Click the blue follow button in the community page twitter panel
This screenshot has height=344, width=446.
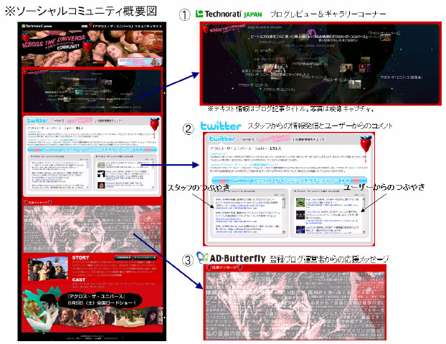coord(92,149)
